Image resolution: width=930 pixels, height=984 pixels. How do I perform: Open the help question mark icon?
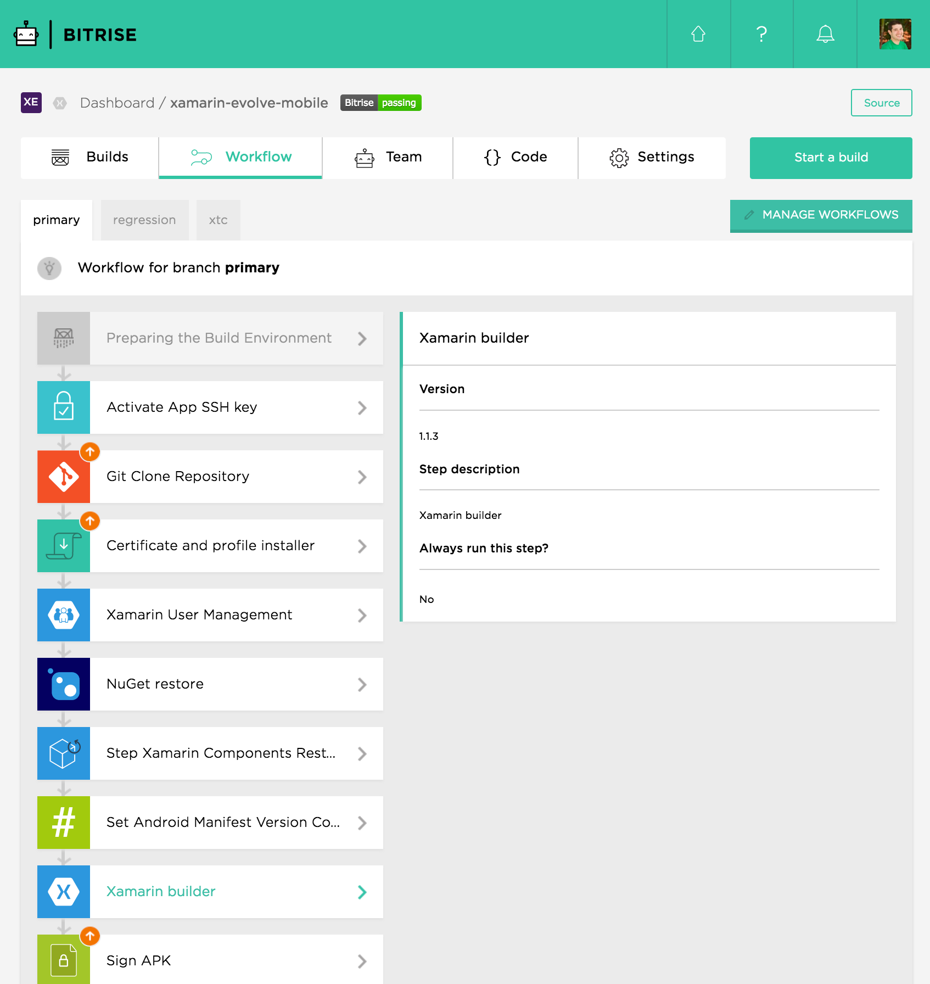click(x=761, y=34)
